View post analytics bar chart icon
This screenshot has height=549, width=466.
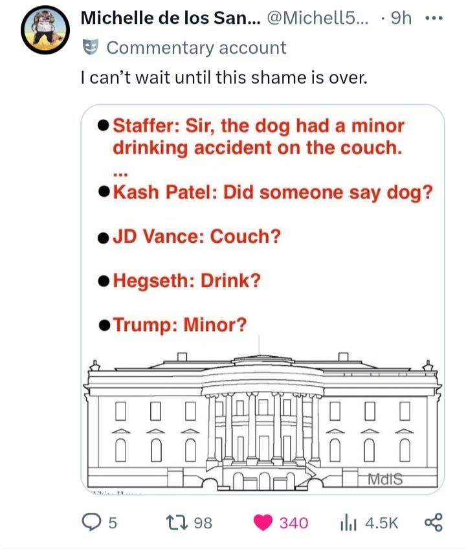coord(348,522)
